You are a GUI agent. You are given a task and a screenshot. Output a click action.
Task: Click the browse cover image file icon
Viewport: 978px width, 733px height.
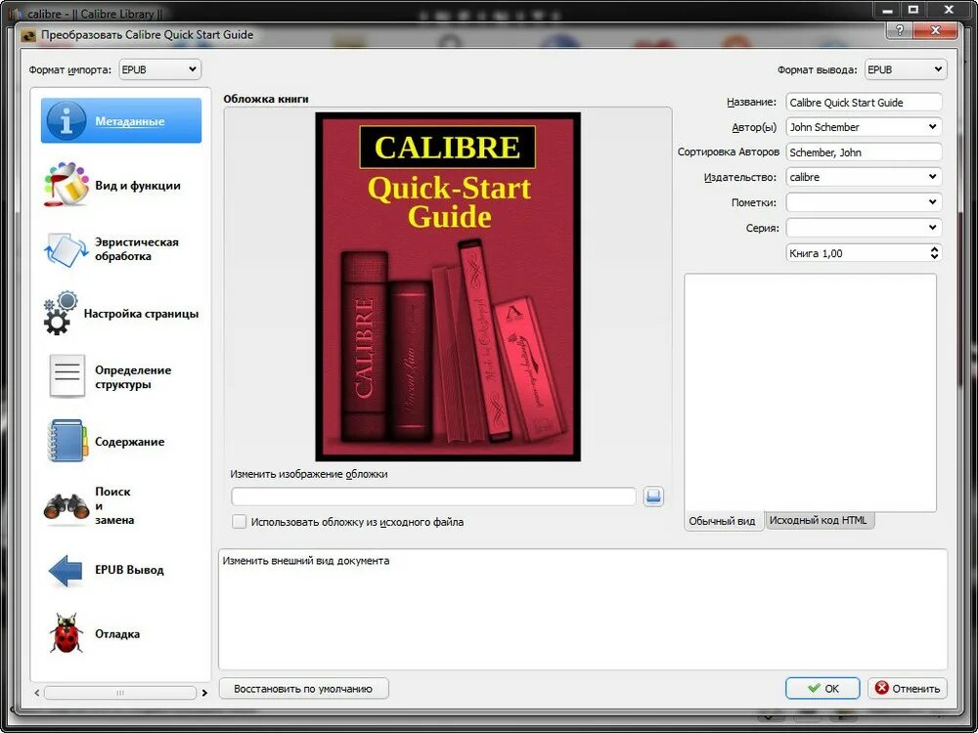tap(653, 496)
